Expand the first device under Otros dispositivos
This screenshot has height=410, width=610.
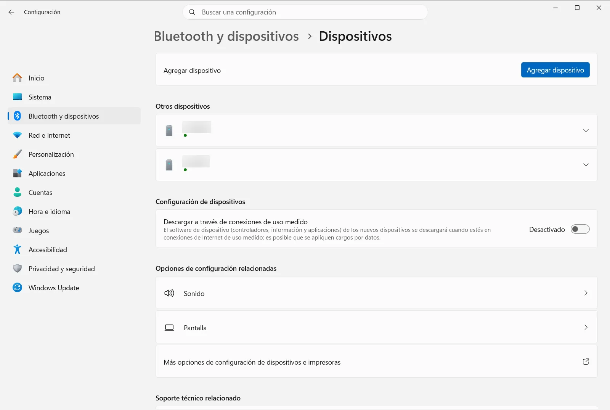[586, 130]
